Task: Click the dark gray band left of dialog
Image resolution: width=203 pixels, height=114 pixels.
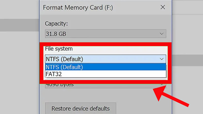Action: pyautogui.click(x=19, y=25)
